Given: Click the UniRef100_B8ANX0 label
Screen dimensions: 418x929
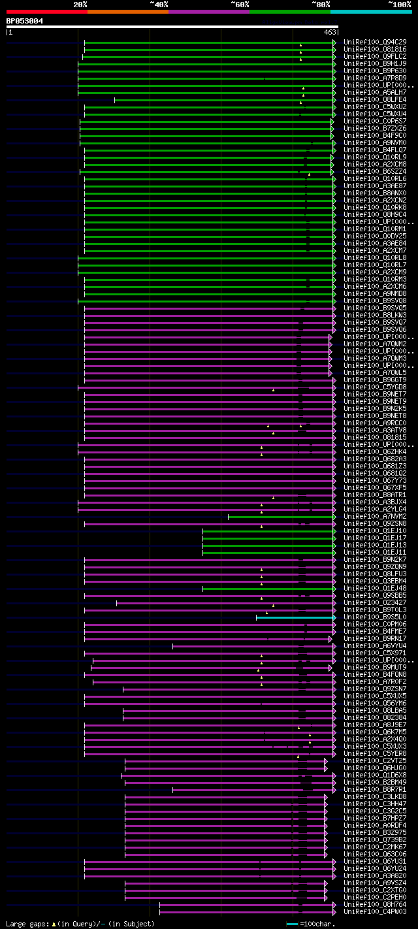Looking at the screenshot, I should tap(375, 193).
